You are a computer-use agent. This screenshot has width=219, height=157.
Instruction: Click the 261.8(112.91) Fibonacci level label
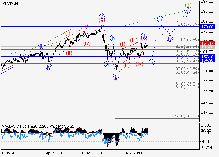[186, 116]
